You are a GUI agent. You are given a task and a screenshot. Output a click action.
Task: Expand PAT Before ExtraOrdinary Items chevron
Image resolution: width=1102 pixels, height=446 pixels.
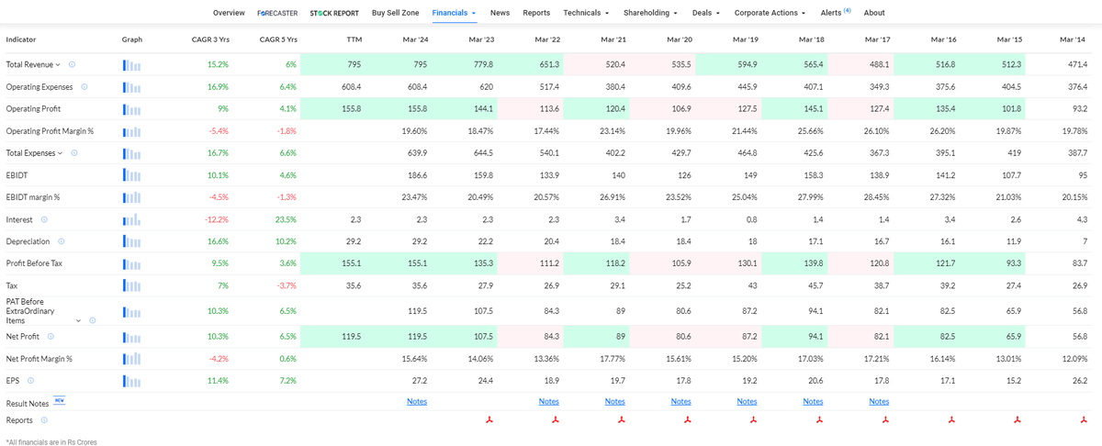(78, 320)
